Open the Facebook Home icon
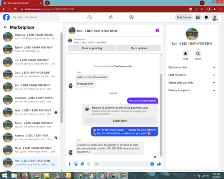224x179 pixels. (x=90, y=17)
